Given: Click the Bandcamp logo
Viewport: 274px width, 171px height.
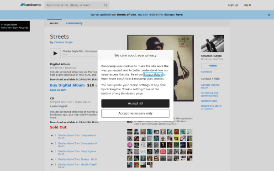Looking at the screenshot, I should (31, 5).
